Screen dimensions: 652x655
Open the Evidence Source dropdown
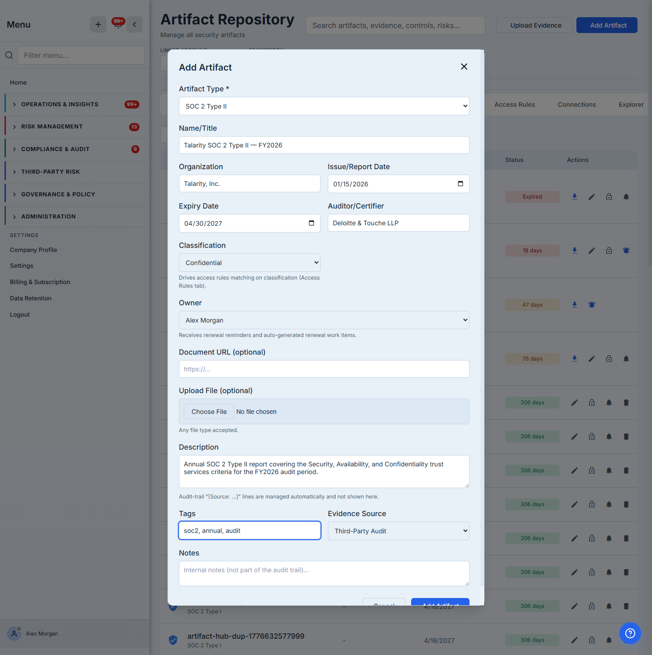[x=398, y=531]
